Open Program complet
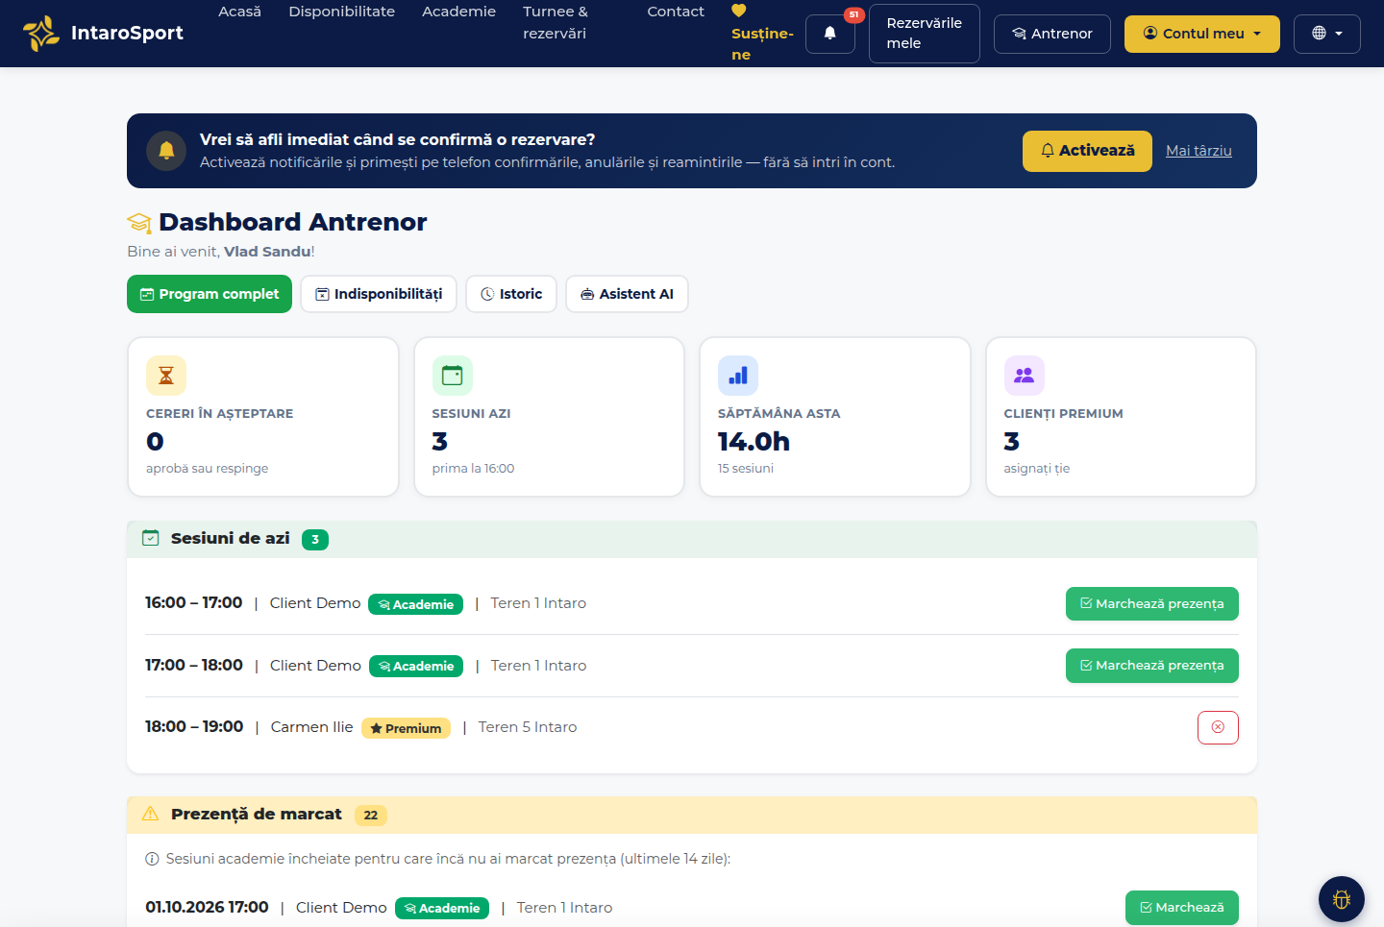 coord(210,294)
